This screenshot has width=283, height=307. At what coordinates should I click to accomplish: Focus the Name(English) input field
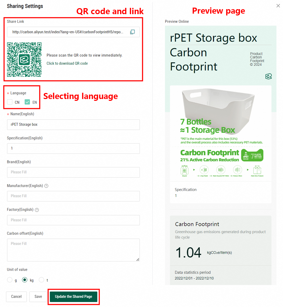tap(73, 125)
